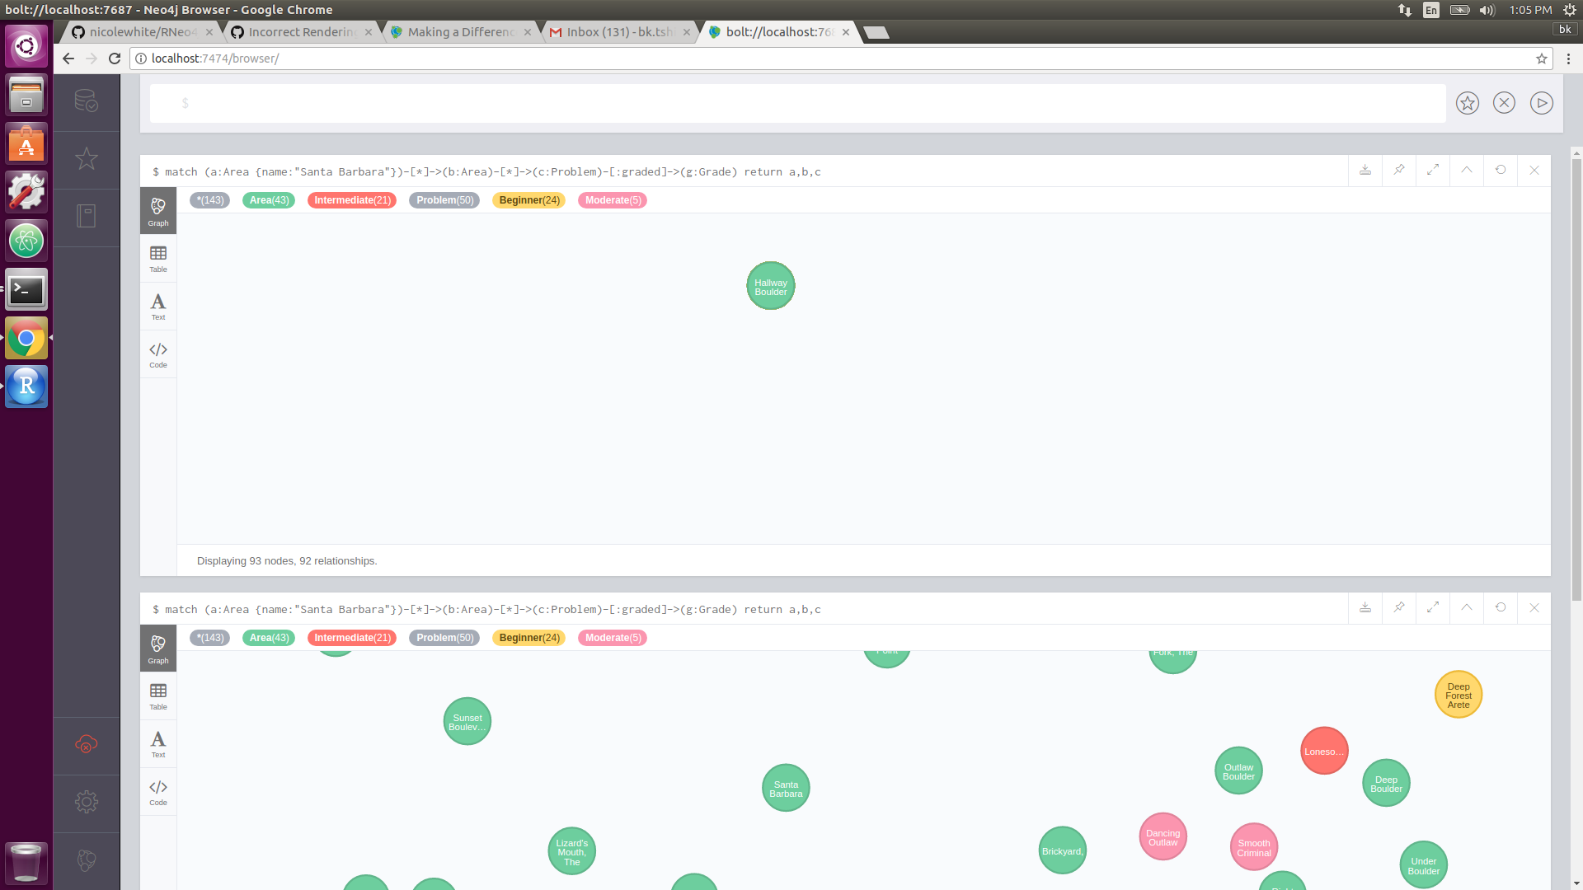Collapse the first query result frame

pyautogui.click(x=1466, y=171)
